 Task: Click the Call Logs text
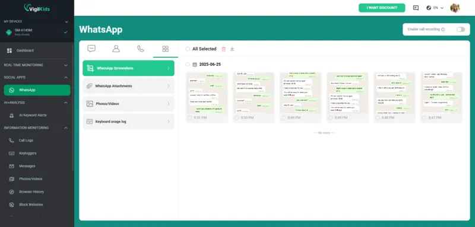(26, 140)
